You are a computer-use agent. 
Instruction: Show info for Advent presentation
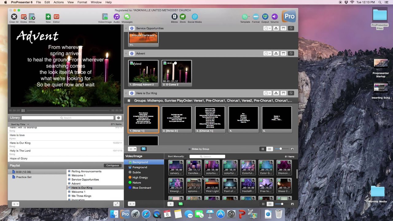(132, 53)
